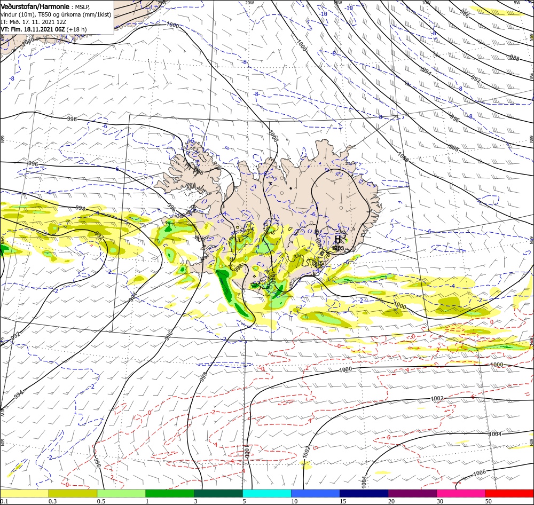The width and height of the screenshot is (534, 505).
Task: Click the olive 0.3–0.5 mm legend swatch
Action: [x=73, y=493]
